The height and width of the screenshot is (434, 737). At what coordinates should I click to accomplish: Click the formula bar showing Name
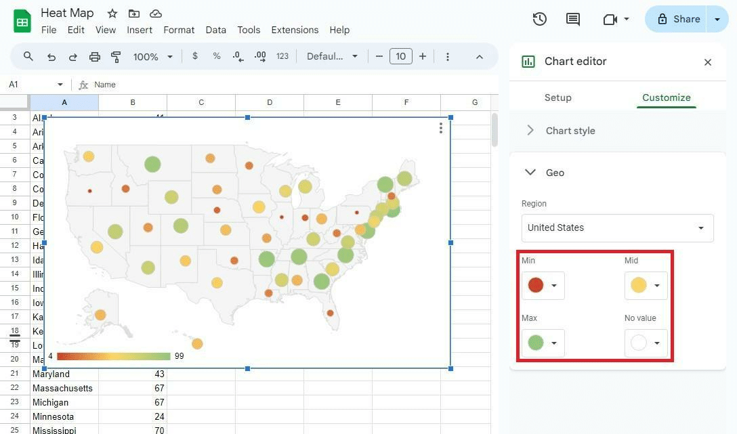(291, 85)
